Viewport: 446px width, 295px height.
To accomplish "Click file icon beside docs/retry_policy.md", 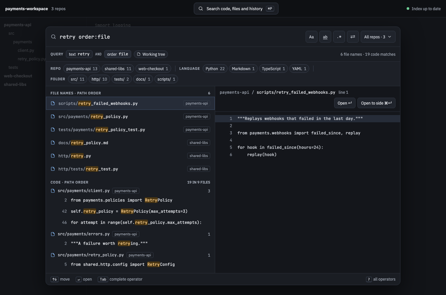I will tap(53, 143).
